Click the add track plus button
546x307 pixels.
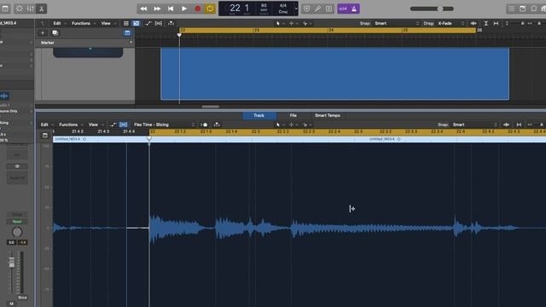tap(43, 32)
